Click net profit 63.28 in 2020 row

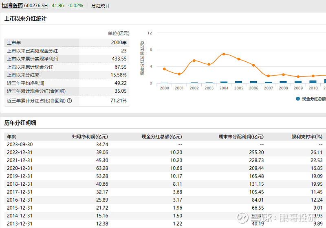(102, 168)
